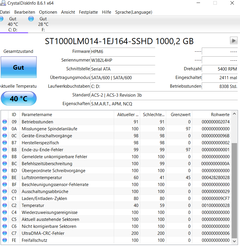
Task: Click status orb for Misslungene Spindelanläufe row
Action: 5,129
